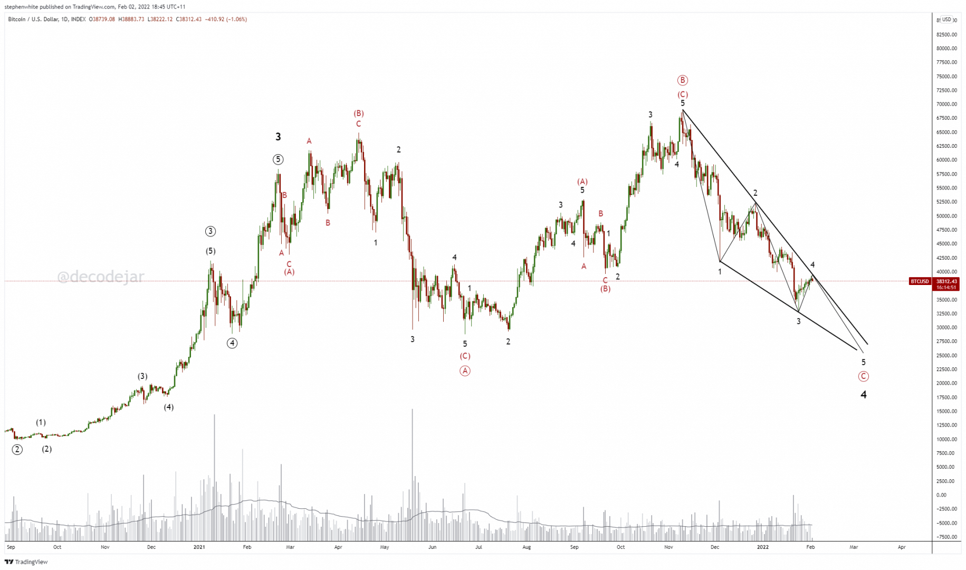Select the black circled 4 wave label
Viewport: 966px width, 570px height.
tap(232, 343)
